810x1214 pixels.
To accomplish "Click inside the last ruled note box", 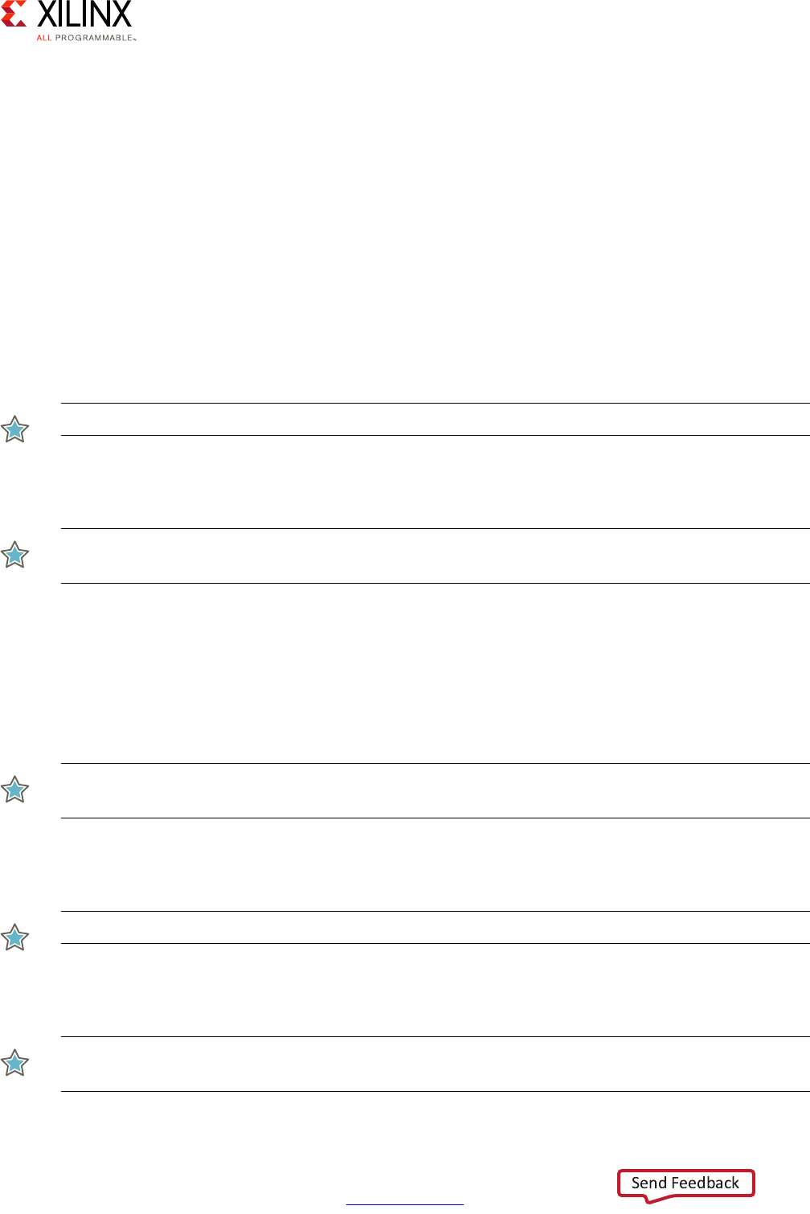I will [x=436, y=1064].
